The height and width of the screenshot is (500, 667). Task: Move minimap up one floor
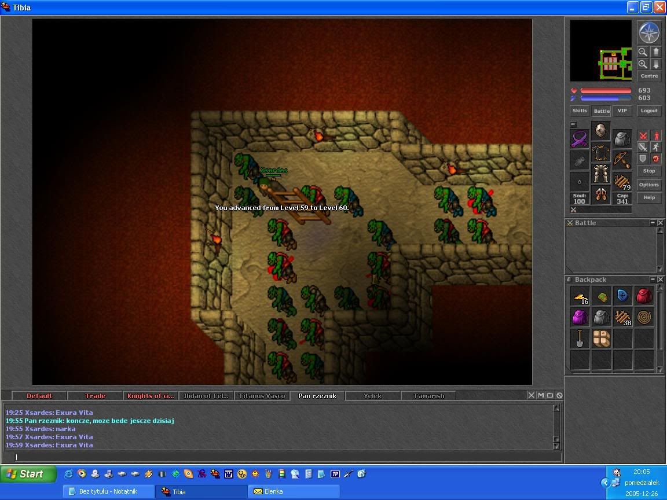click(x=656, y=52)
